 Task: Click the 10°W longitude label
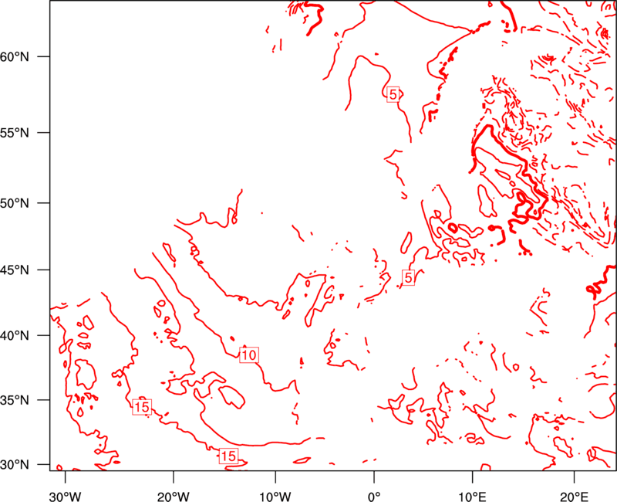tap(275, 497)
